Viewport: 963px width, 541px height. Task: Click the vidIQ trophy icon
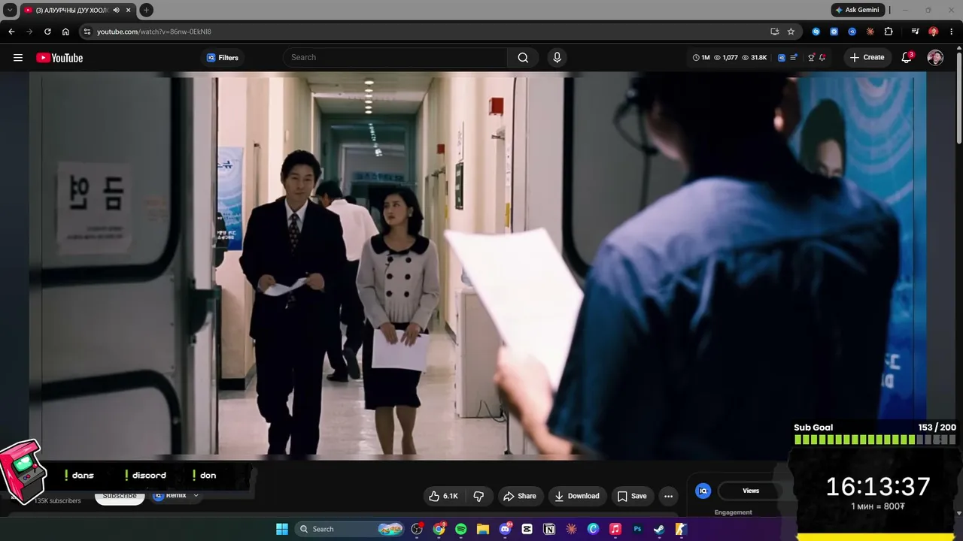coord(811,58)
